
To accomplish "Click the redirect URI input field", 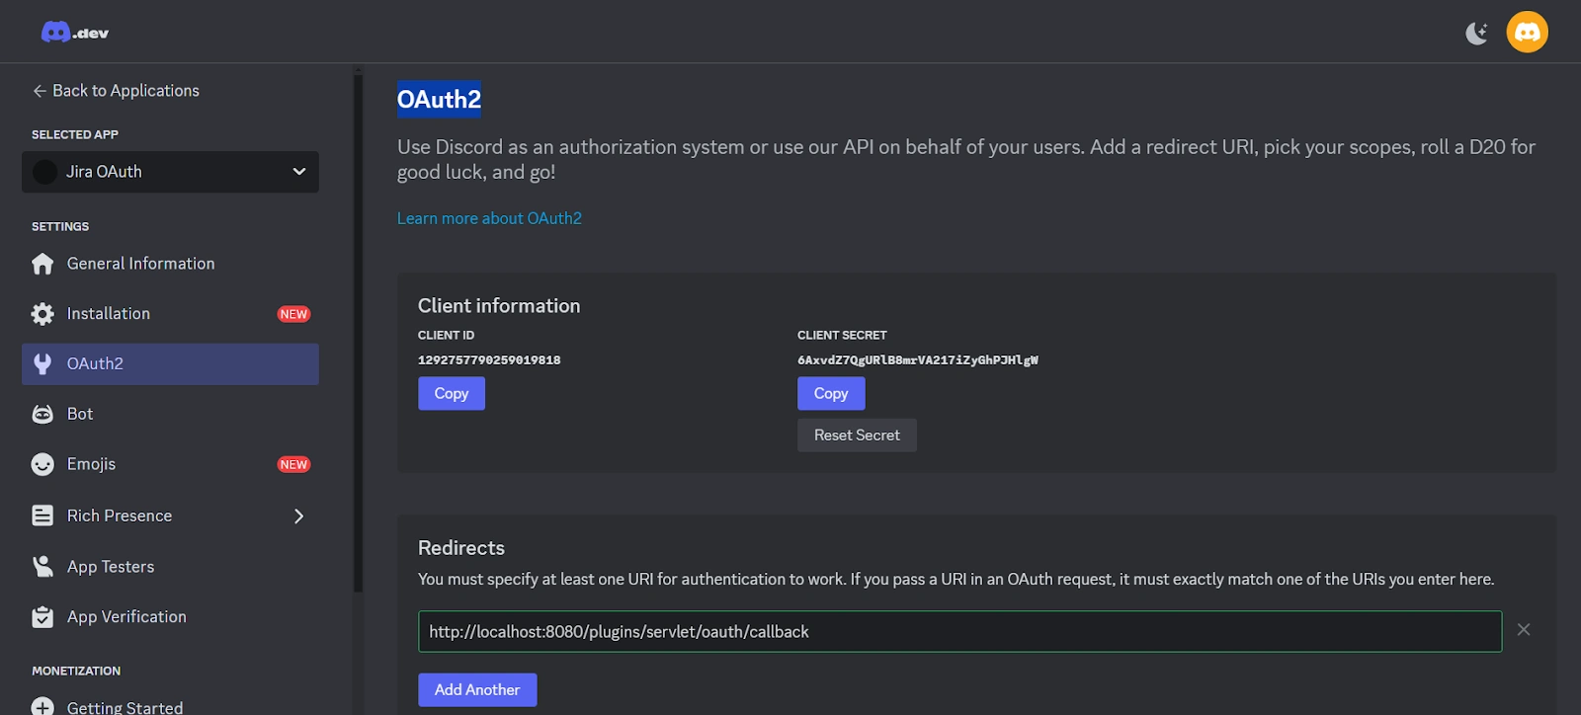I will (959, 632).
